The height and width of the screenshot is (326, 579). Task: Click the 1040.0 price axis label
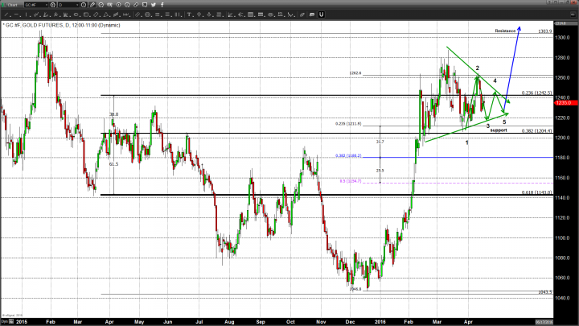(563, 298)
